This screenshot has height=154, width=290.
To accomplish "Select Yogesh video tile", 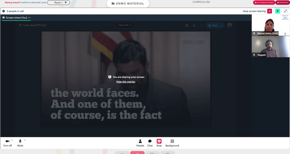I will click(271, 47).
